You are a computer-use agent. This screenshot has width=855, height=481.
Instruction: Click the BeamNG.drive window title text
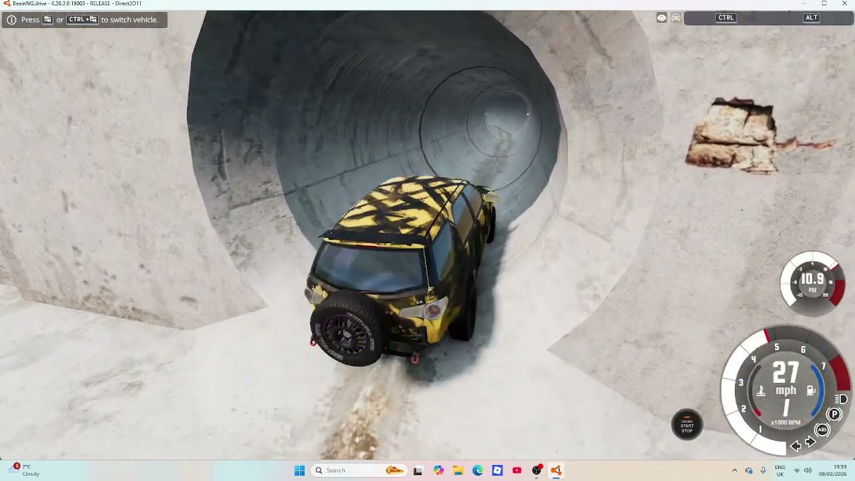tap(77, 3)
